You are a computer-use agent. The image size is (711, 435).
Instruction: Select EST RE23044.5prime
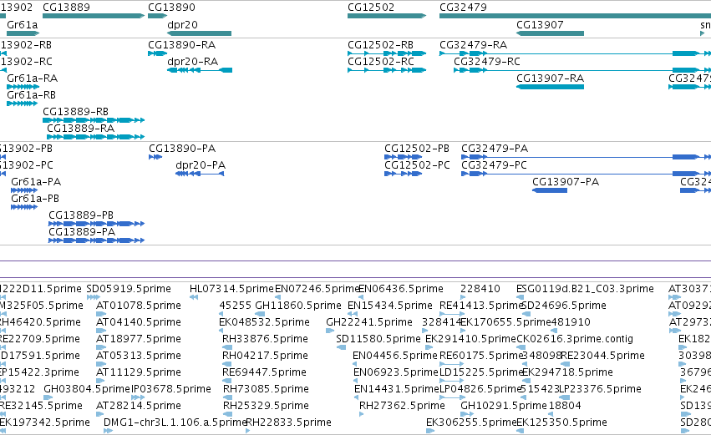coord(602,356)
